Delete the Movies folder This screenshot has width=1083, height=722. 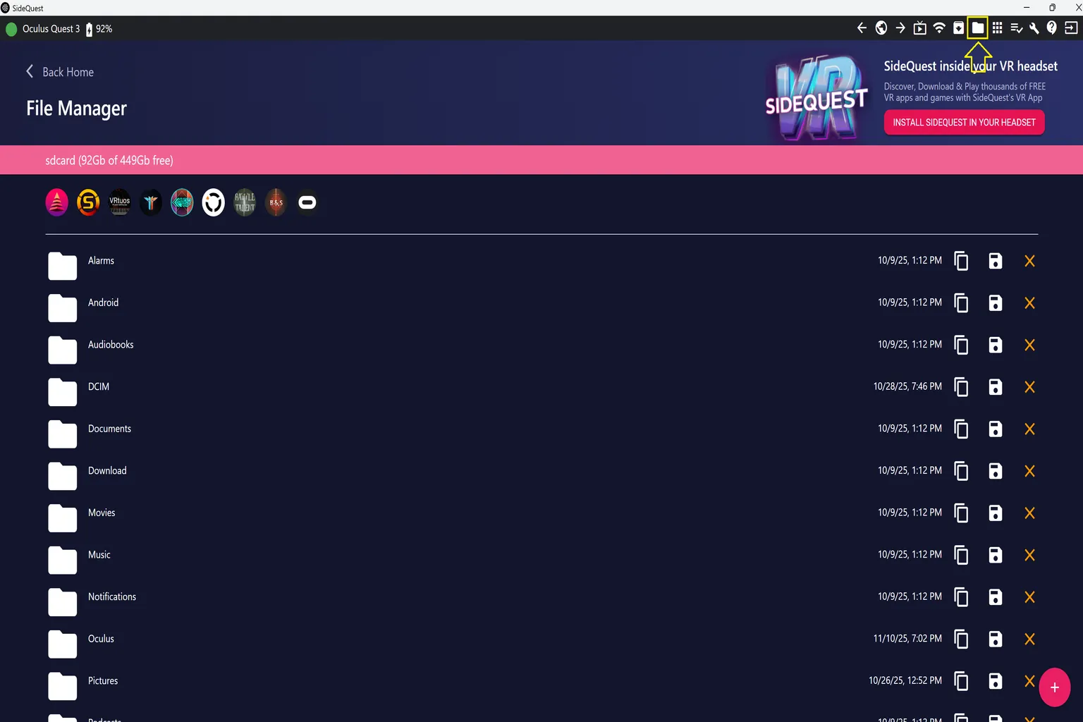coord(1029,513)
